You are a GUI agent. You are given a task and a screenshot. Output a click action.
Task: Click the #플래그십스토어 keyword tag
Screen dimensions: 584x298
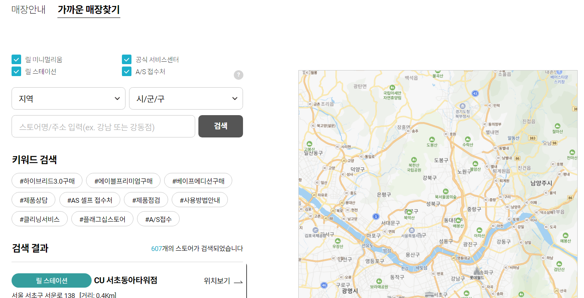click(x=102, y=219)
